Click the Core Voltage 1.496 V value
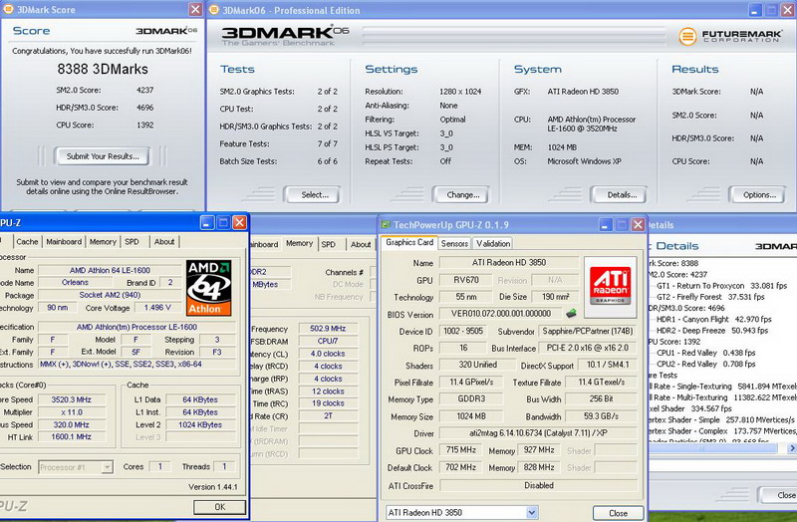This screenshot has height=522, width=797. pyautogui.click(x=157, y=308)
